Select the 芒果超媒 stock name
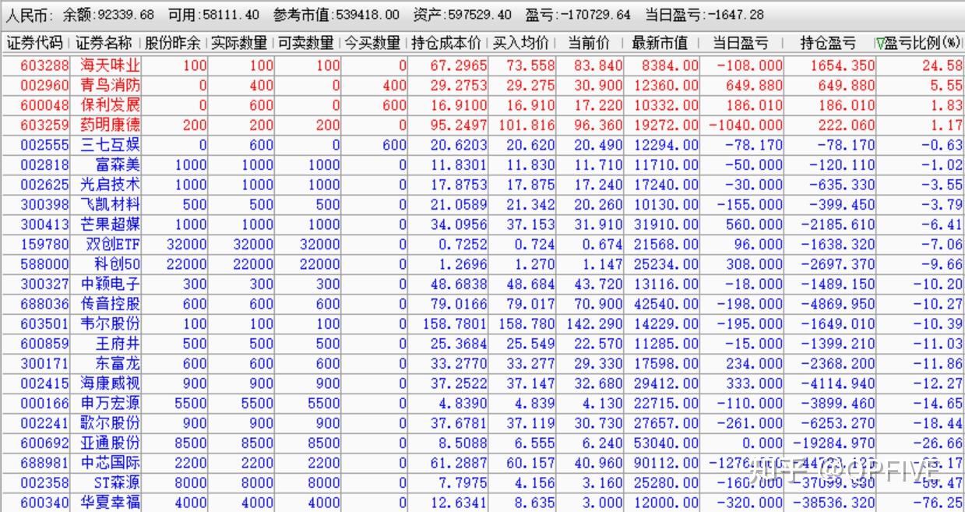The image size is (965, 512). pos(111,224)
